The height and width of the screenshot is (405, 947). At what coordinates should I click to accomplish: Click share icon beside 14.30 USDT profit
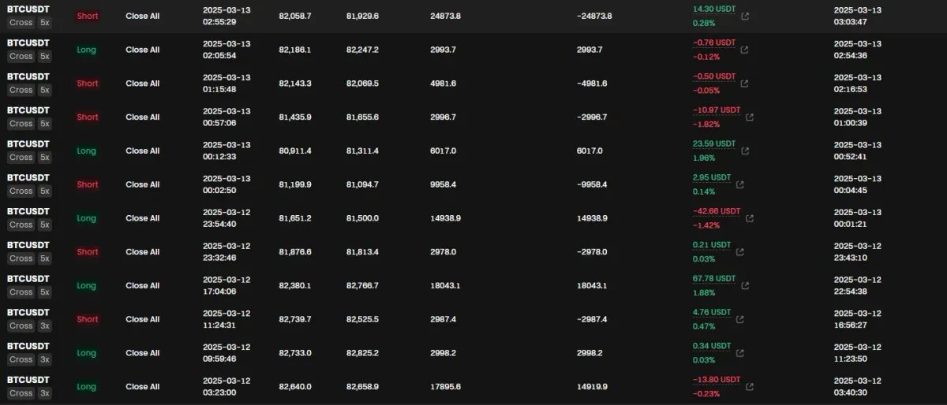pos(746,16)
